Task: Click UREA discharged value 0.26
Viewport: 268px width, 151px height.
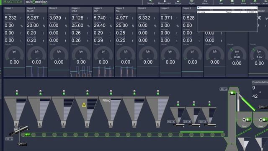Action: pyautogui.click(x=76, y=33)
